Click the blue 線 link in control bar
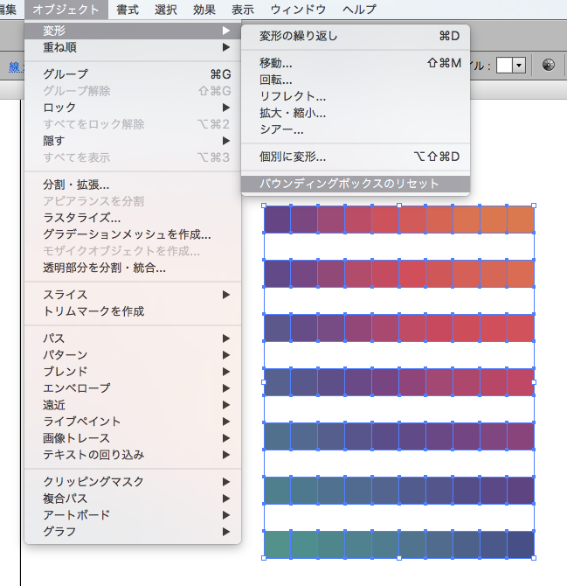This screenshot has width=567, height=586. (x=16, y=67)
